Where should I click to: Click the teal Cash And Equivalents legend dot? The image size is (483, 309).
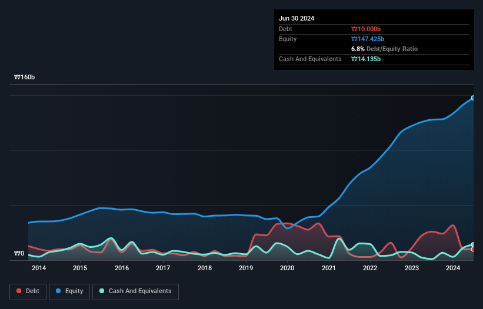click(x=102, y=291)
